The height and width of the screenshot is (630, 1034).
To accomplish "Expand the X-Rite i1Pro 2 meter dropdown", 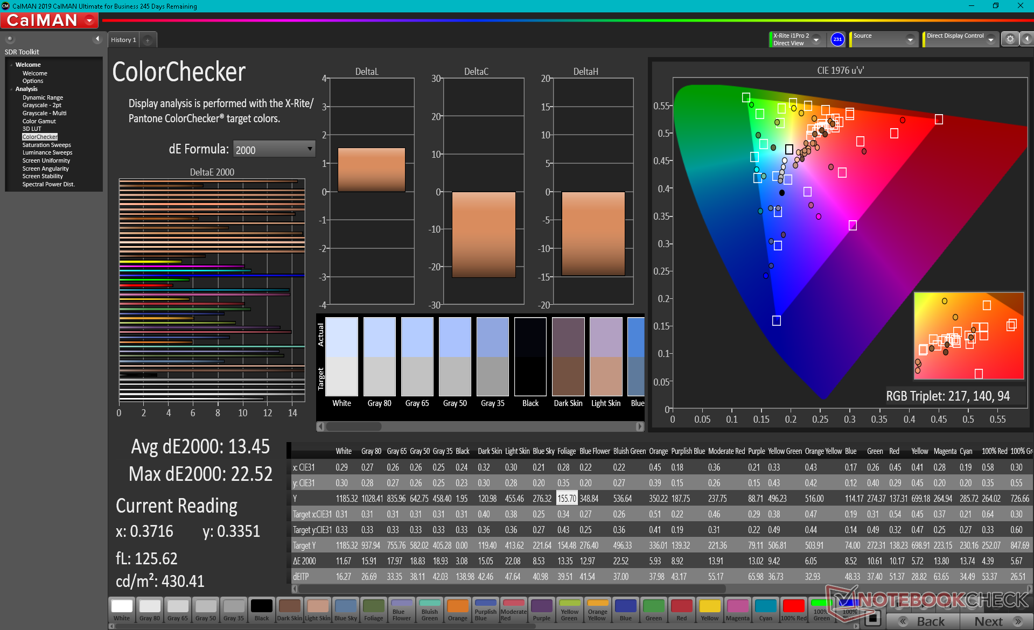I will (816, 40).
